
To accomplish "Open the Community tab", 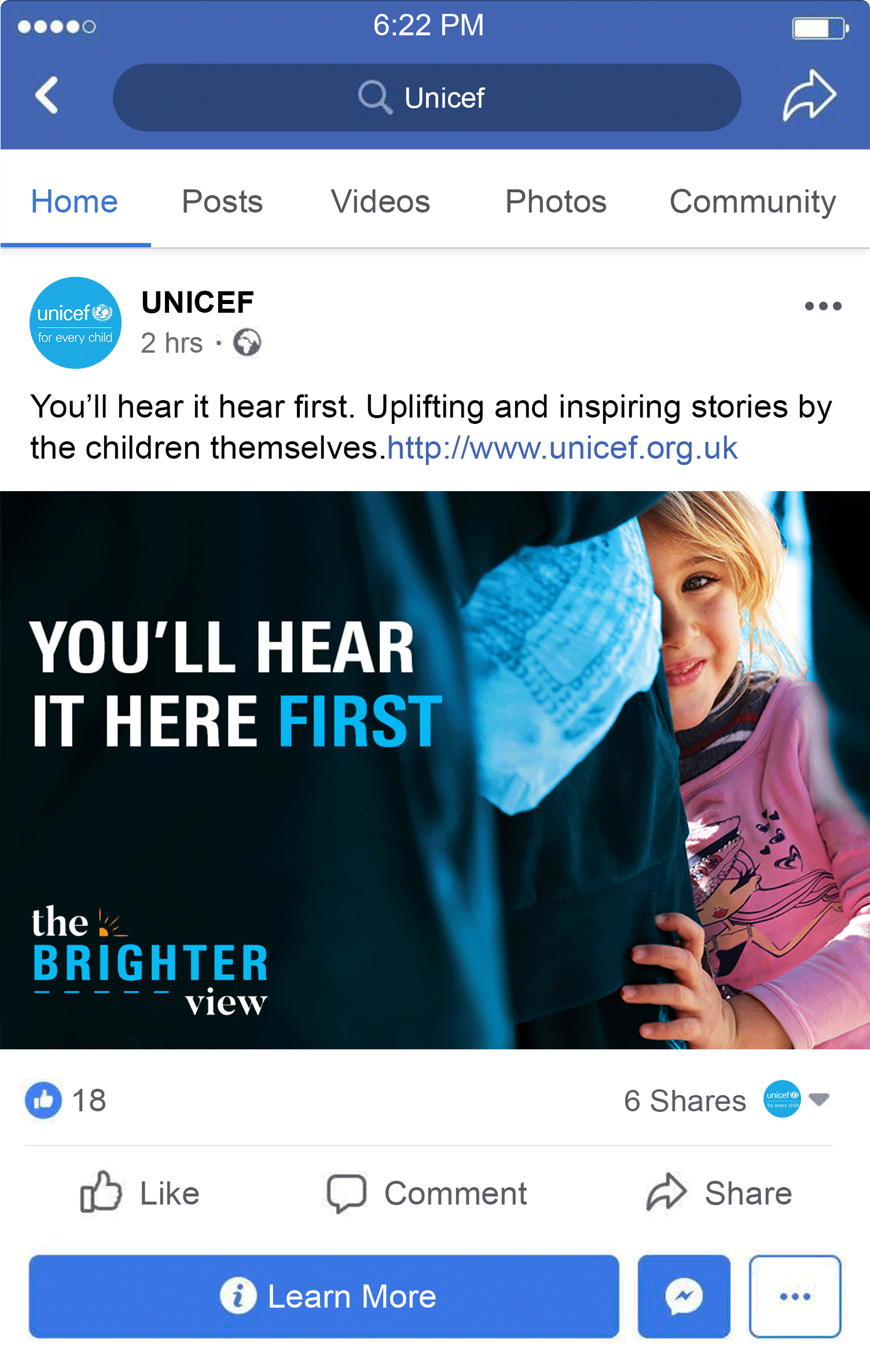I will pos(752,202).
